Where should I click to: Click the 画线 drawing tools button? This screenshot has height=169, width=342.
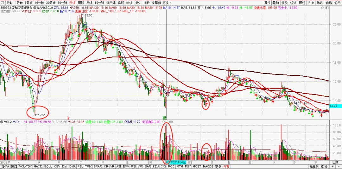point(302,3)
